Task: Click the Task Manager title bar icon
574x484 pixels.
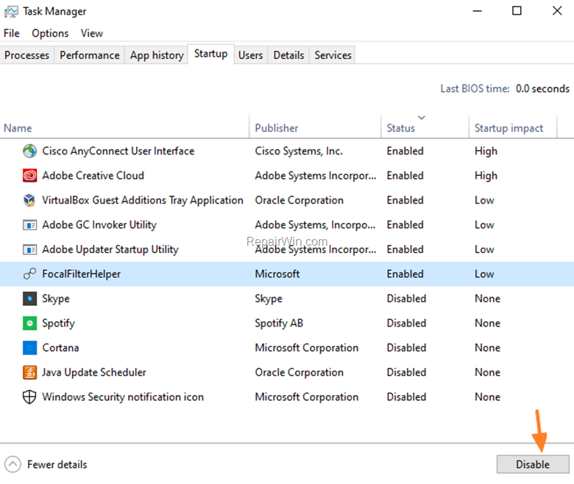Action: 11,12
